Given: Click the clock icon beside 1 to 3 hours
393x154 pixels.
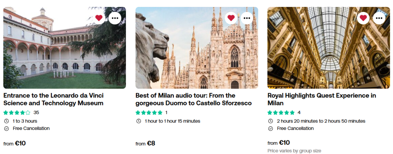Looking at the screenshot, I should click(6, 121).
